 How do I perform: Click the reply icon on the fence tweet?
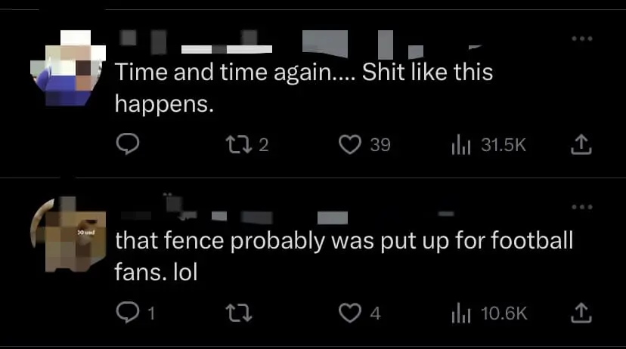coord(128,312)
